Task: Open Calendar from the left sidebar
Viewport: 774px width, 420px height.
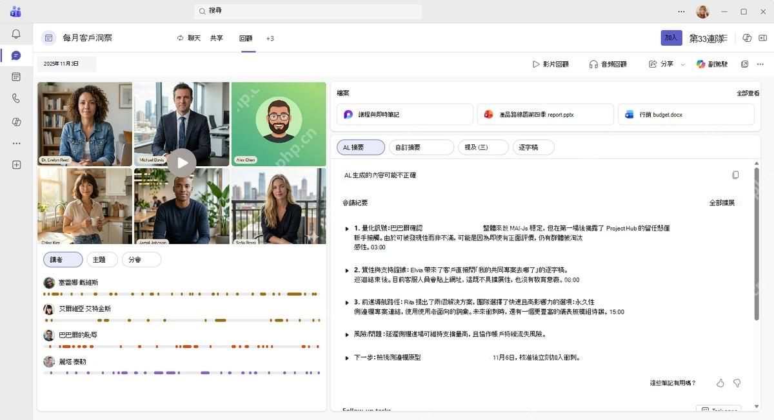Action: (16, 77)
